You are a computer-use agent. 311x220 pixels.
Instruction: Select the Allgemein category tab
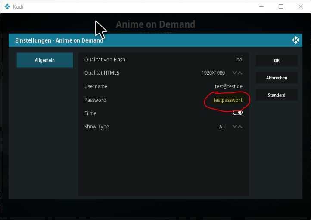coord(45,60)
